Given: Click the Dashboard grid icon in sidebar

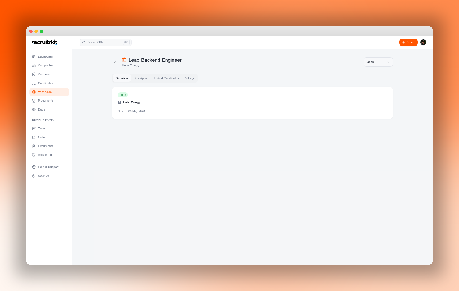Looking at the screenshot, I should [x=34, y=57].
